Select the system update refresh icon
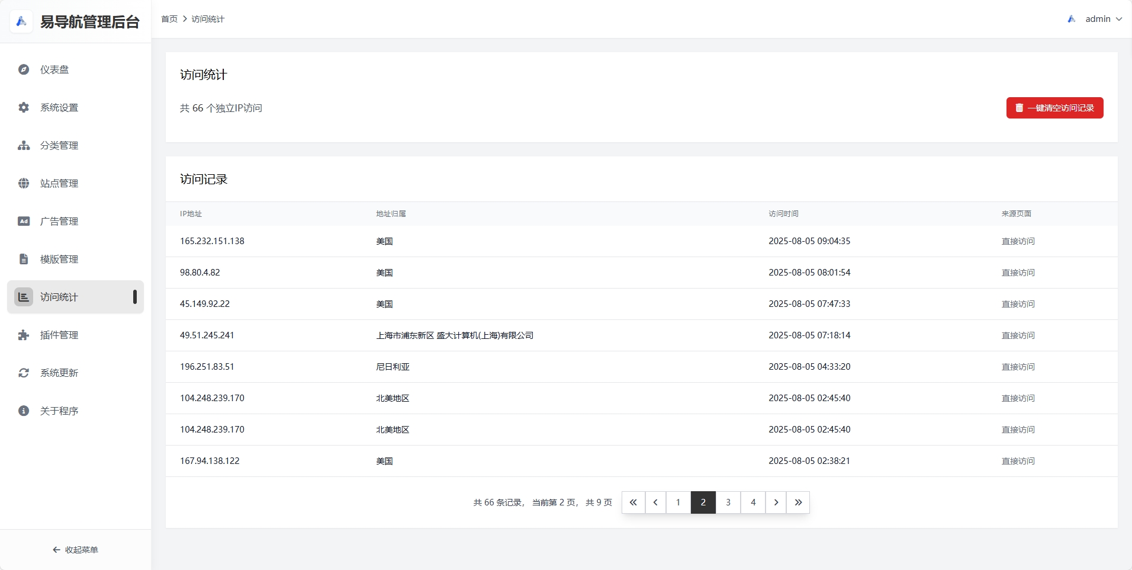This screenshot has width=1132, height=570. point(24,373)
